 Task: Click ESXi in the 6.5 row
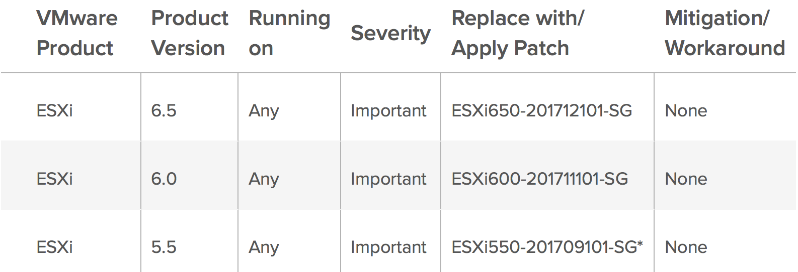[x=54, y=110]
